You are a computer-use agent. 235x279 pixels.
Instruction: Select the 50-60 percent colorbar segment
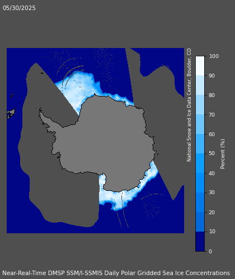coord(200,144)
